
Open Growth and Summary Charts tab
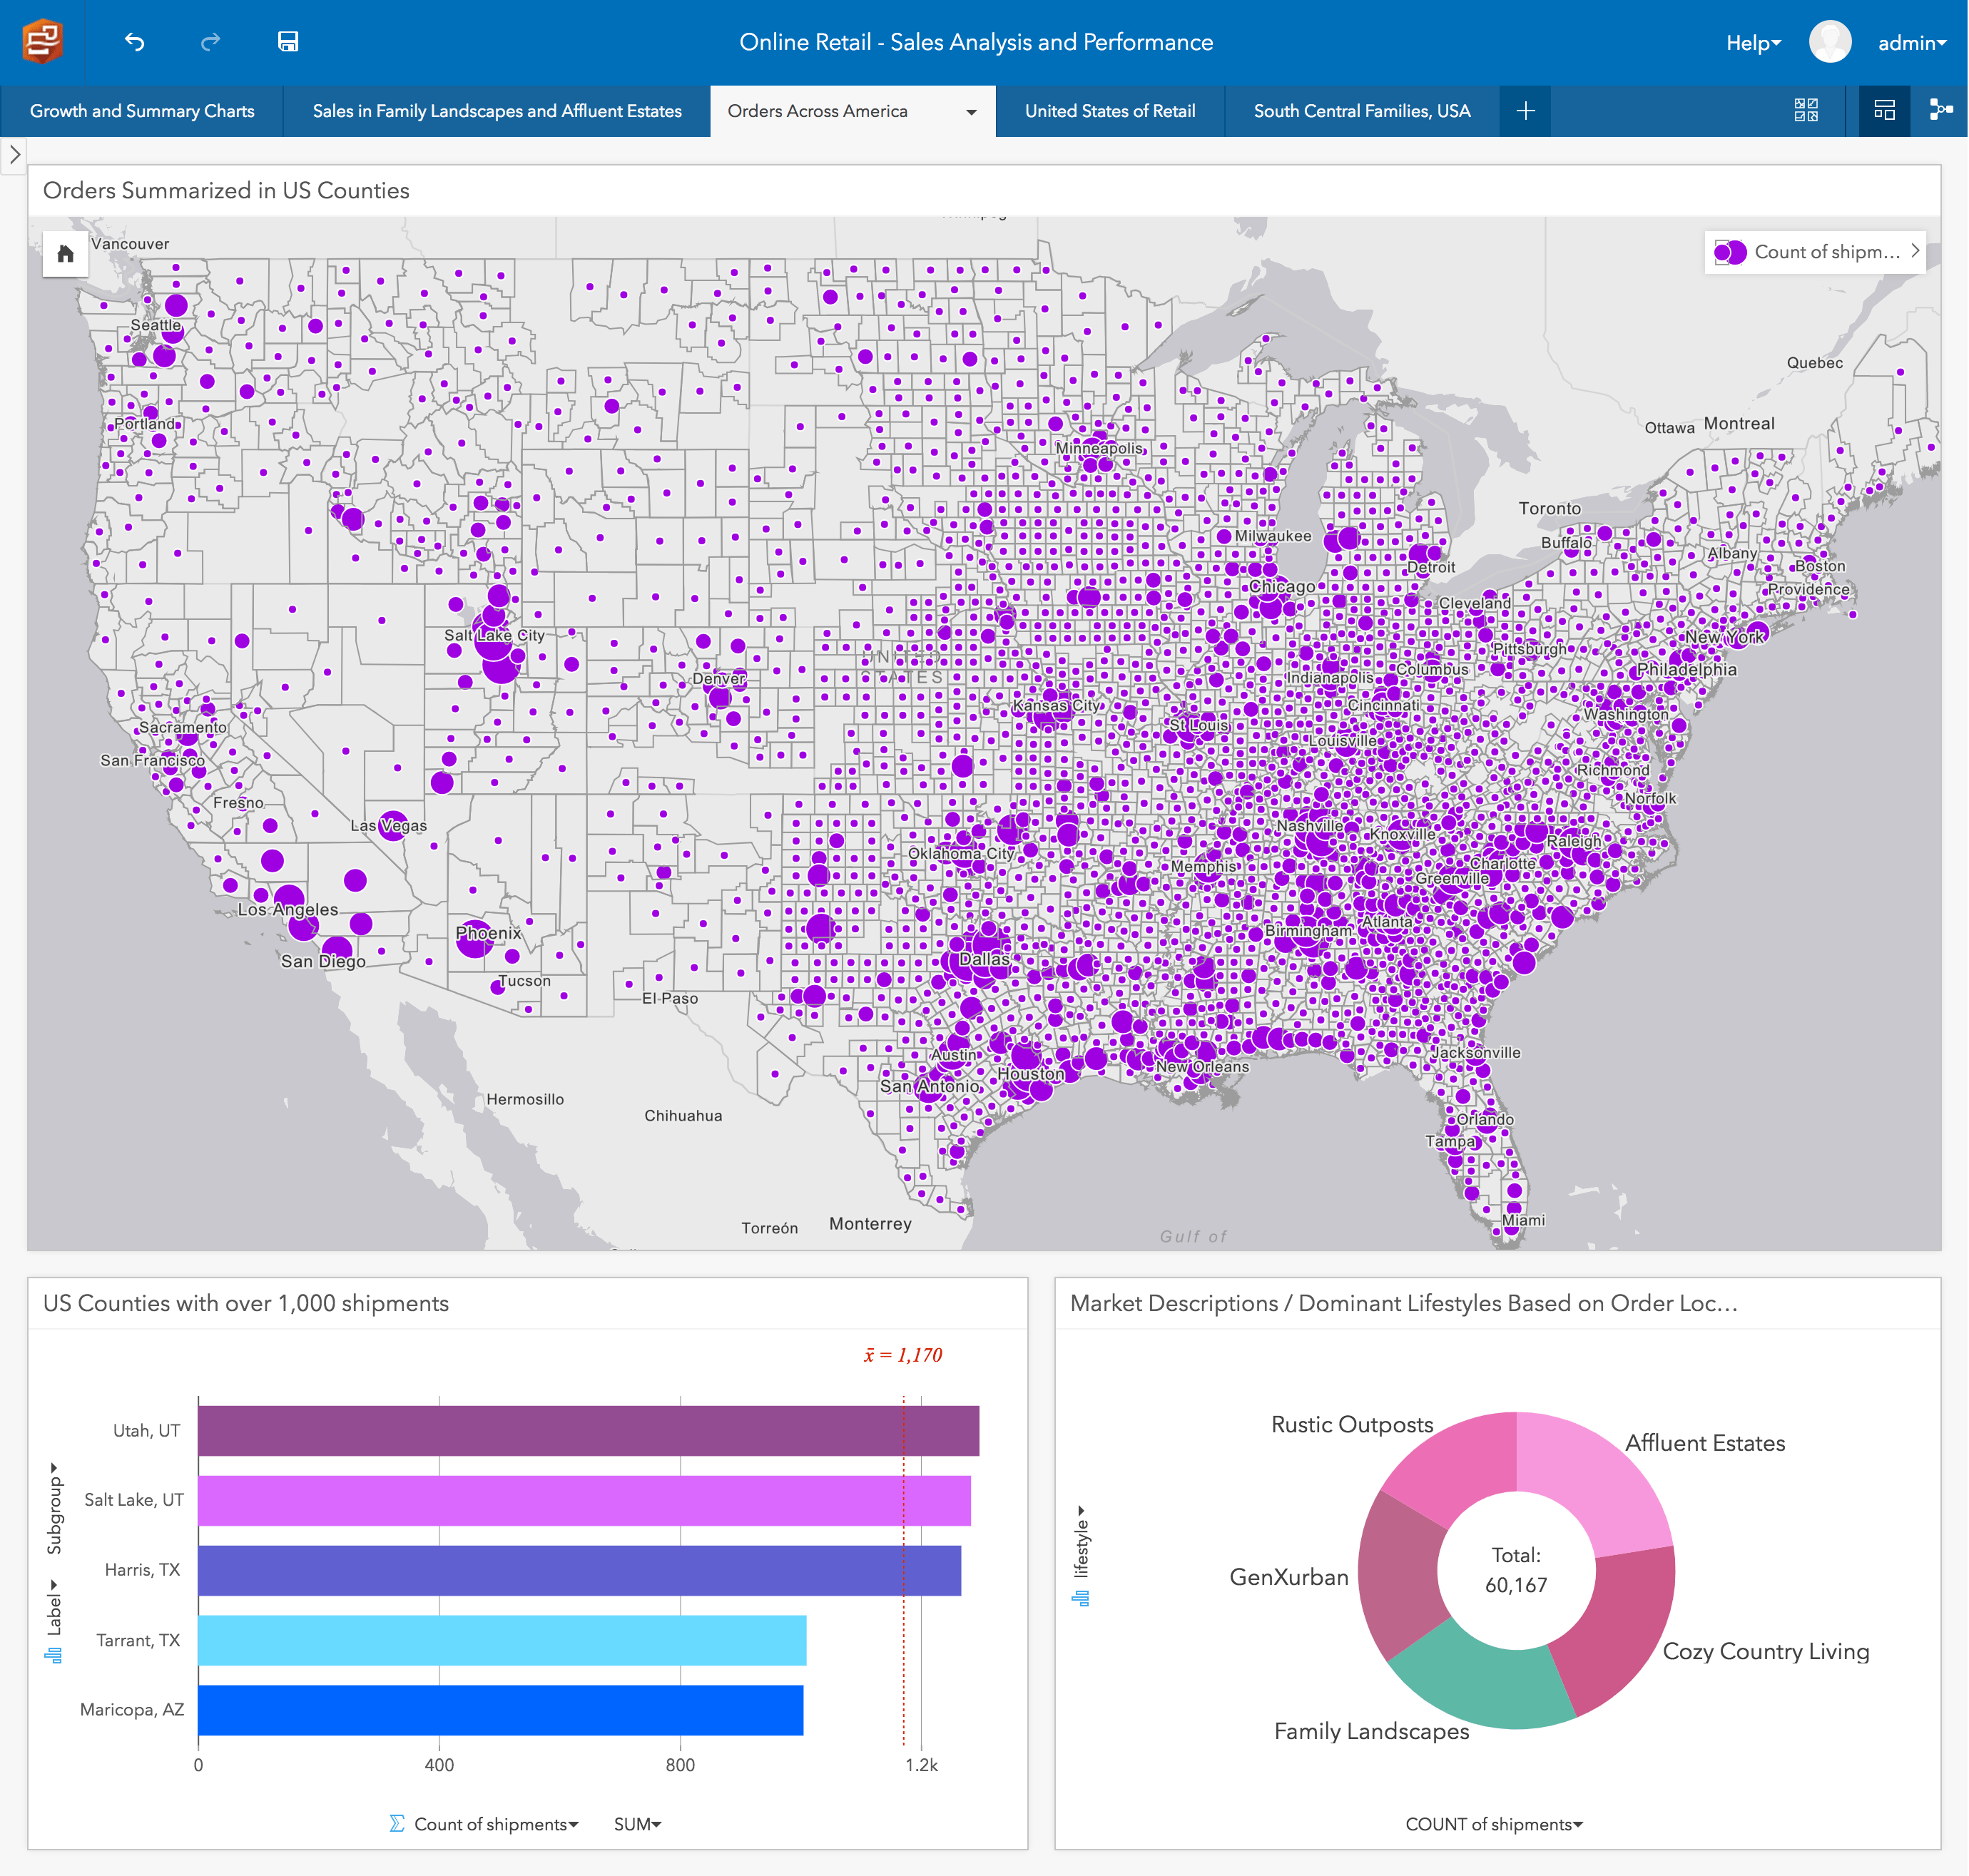click(x=142, y=111)
